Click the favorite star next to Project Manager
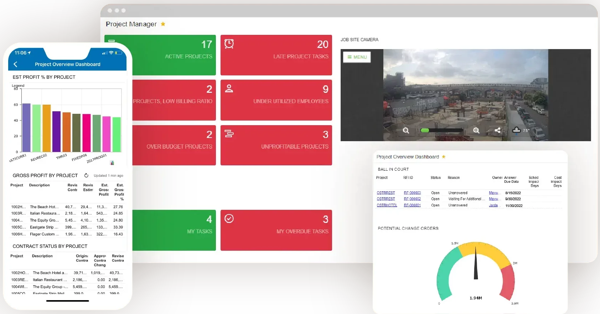600x314 pixels. 163,24
